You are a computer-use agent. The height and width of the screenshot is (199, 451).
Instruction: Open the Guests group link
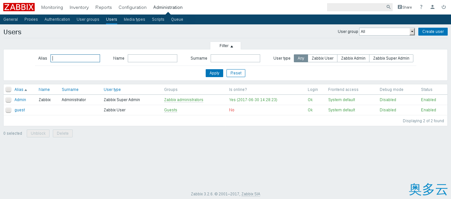171,110
